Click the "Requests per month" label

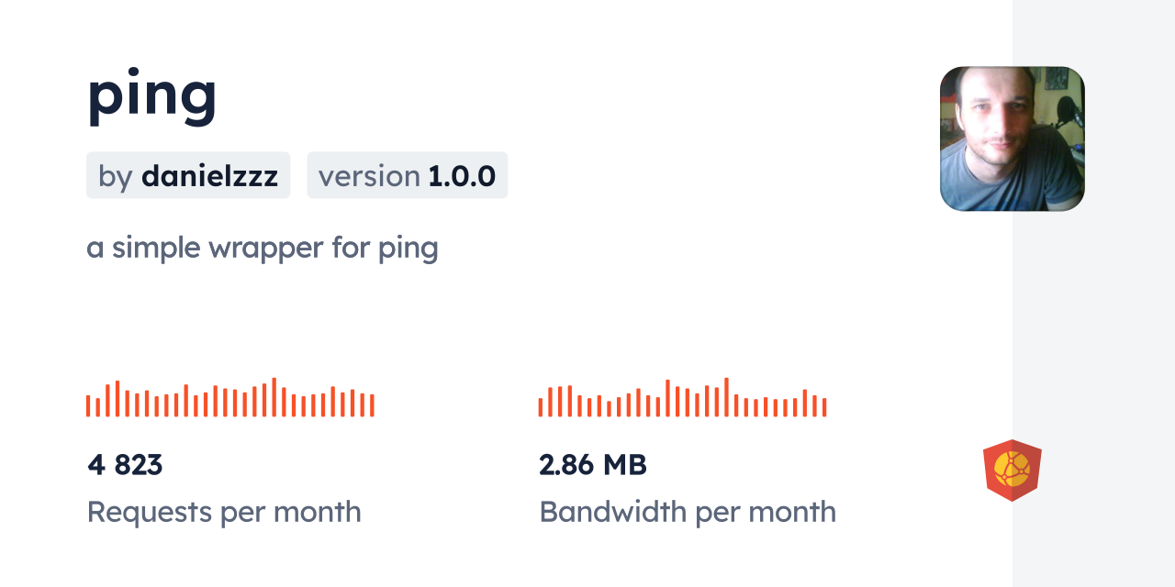(x=224, y=512)
